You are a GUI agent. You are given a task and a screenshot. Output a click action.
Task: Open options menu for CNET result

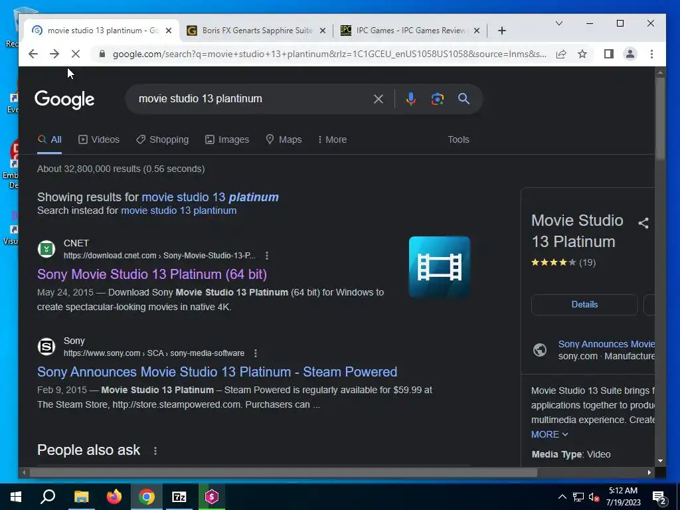tap(267, 256)
